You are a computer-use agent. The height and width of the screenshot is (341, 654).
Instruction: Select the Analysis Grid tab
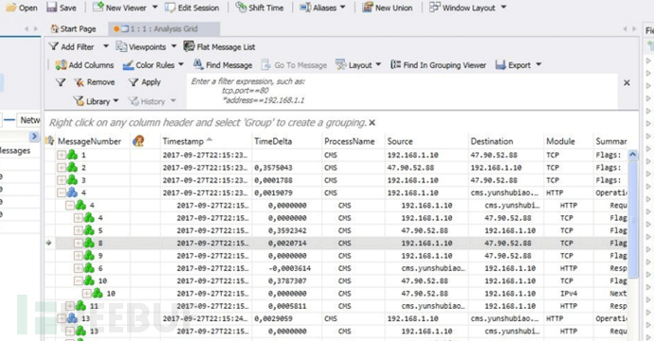164,28
